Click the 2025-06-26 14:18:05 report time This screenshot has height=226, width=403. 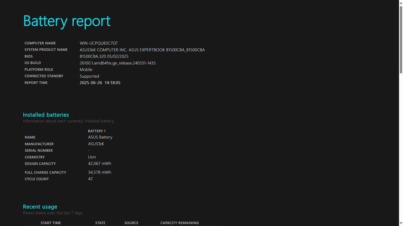[100, 83]
